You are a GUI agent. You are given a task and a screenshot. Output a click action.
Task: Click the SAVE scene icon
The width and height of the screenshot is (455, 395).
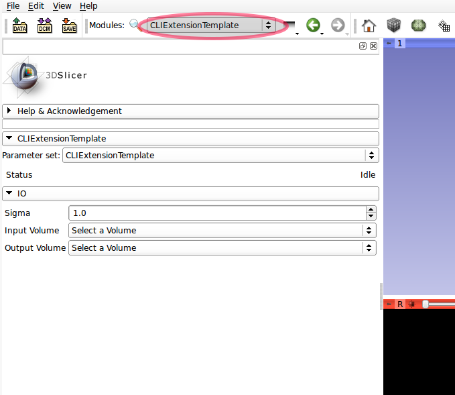pos(69,25)
